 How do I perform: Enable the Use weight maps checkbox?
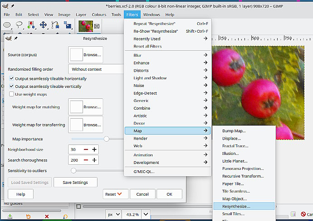pos(12,94)
